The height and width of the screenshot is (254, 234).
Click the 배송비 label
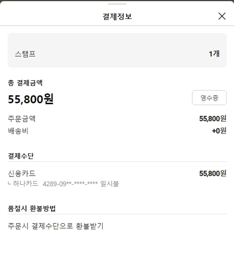pyautogui.click(x=18, y=131)
